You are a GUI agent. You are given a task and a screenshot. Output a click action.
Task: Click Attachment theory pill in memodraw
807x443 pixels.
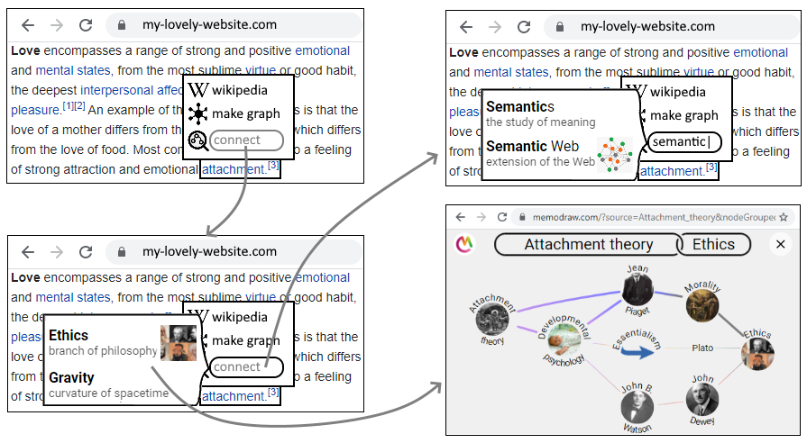(x=588, y=244)
